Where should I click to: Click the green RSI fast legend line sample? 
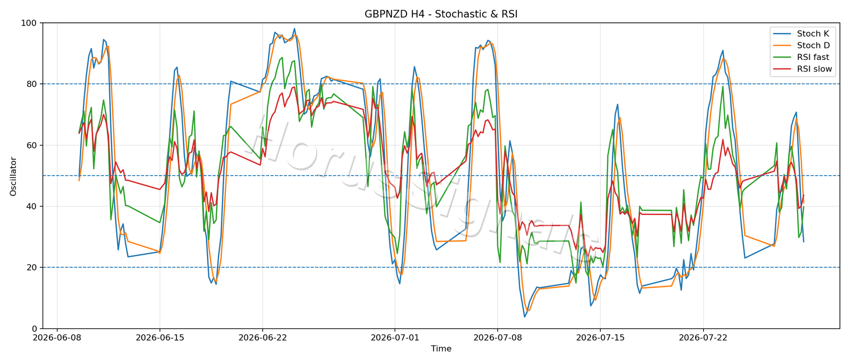[783, 57]
